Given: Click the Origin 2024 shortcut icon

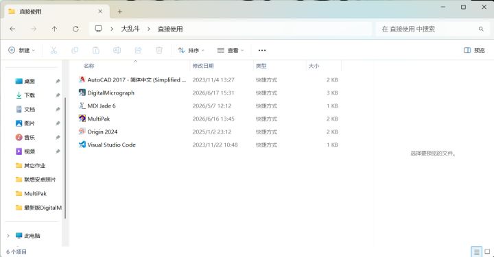Looking at the screenshot, I should click(x=82, y=132).
